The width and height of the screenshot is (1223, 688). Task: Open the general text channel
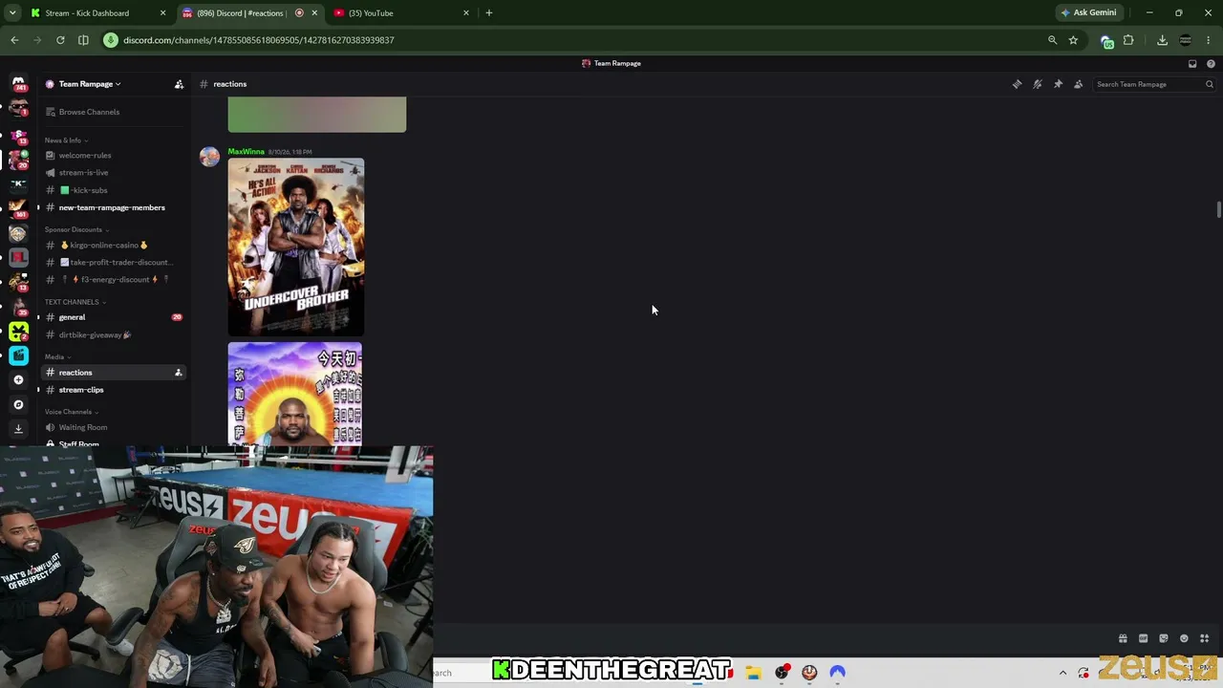point(113,317)
